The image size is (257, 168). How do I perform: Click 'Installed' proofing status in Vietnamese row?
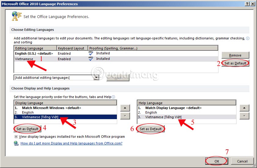coord(103,59)
